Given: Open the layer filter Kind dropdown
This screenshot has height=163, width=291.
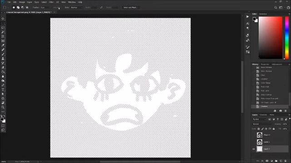Looking at the screenshot, I should 260,120.
